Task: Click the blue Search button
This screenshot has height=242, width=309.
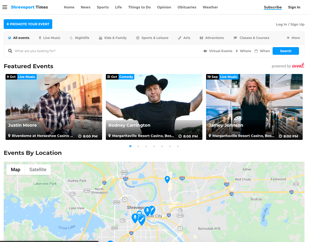Action: click(286, 51)
